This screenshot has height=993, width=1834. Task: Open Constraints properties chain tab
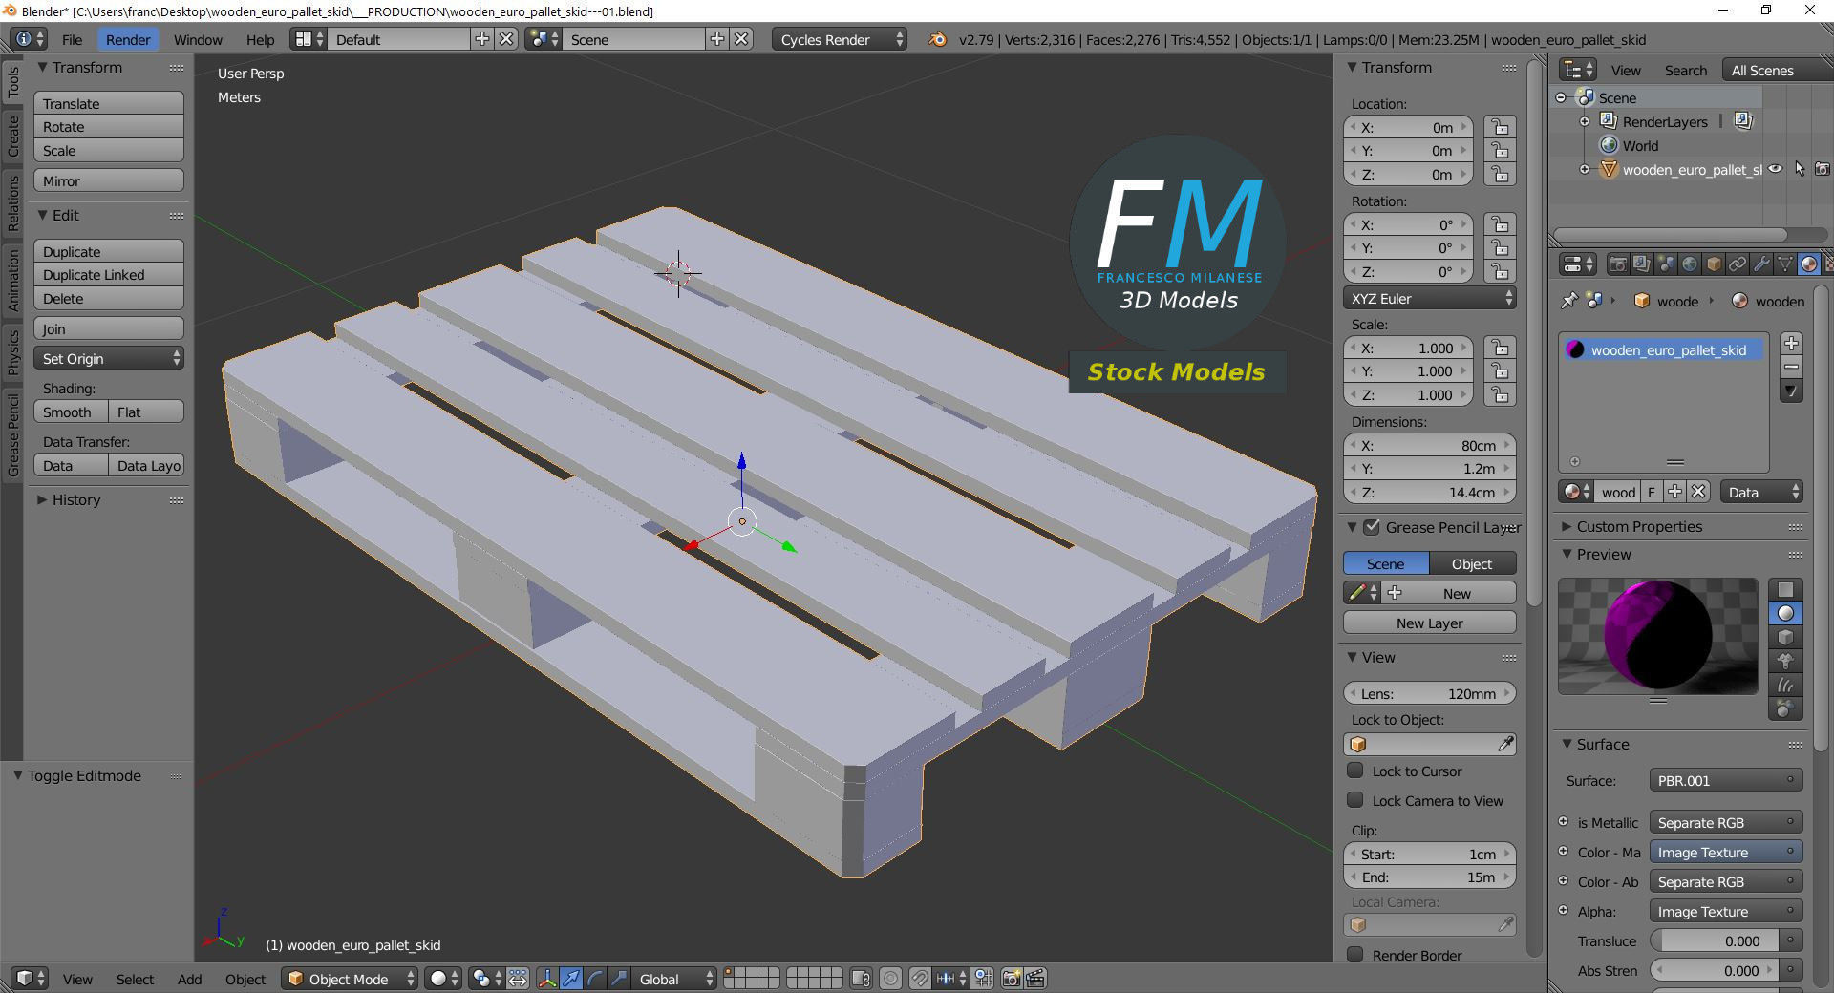tap(1738, 264)
